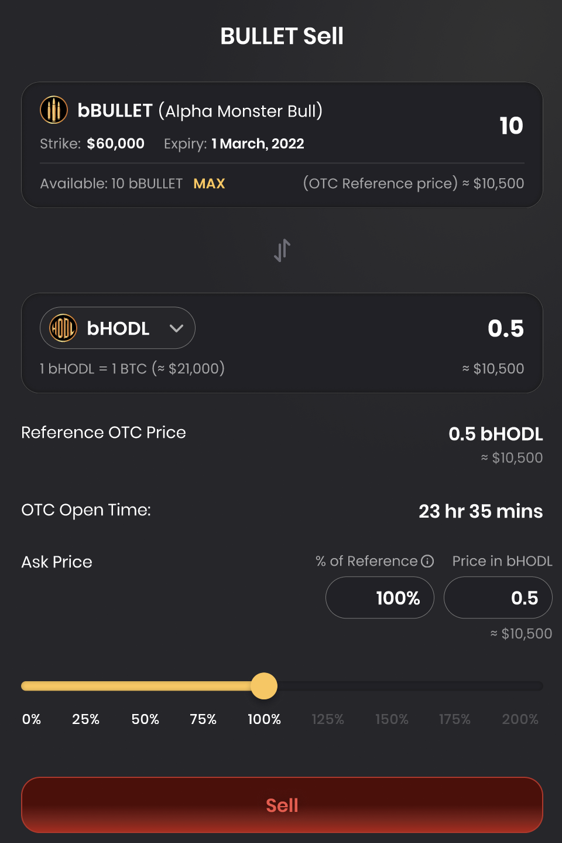The width and height of the screenshot is (562, 843).
Task: Set slider to 25% mark
Action: (85, 719)
